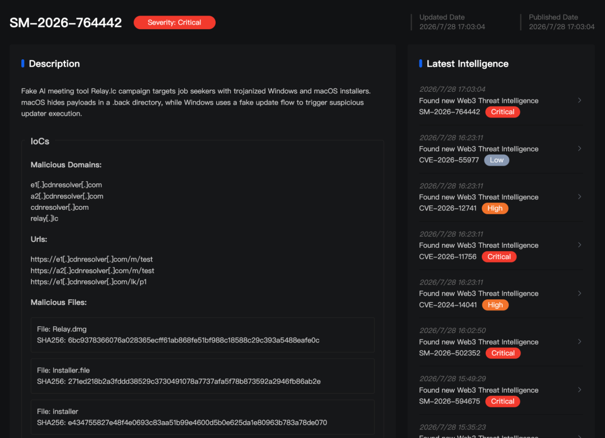Click timestamp 2026/7/28 15:49:29
Screen dimensions: 605x438
click(x=452, y=379)
